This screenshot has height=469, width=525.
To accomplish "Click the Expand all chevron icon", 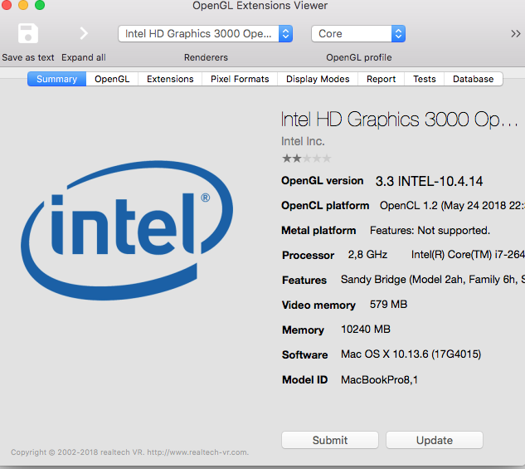I will (84, 33).
